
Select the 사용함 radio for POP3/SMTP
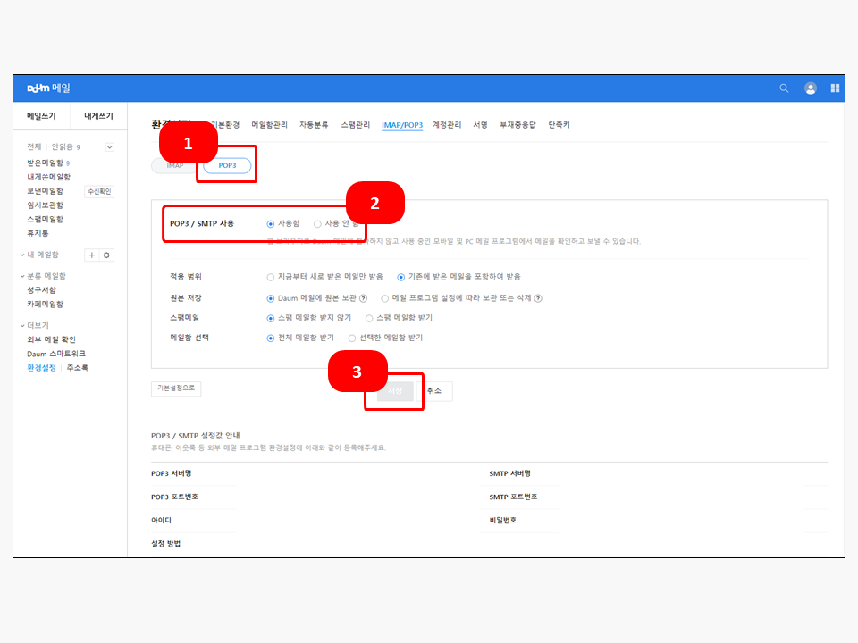tap(271, 224)
